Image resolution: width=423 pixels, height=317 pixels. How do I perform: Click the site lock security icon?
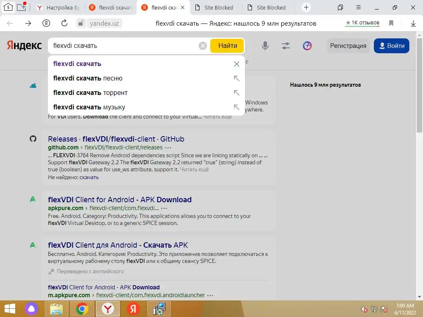[81, 24]
